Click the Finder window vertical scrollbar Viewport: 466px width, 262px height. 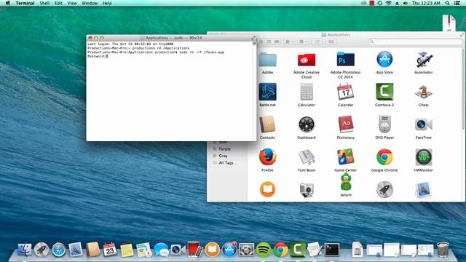[464, 89]
